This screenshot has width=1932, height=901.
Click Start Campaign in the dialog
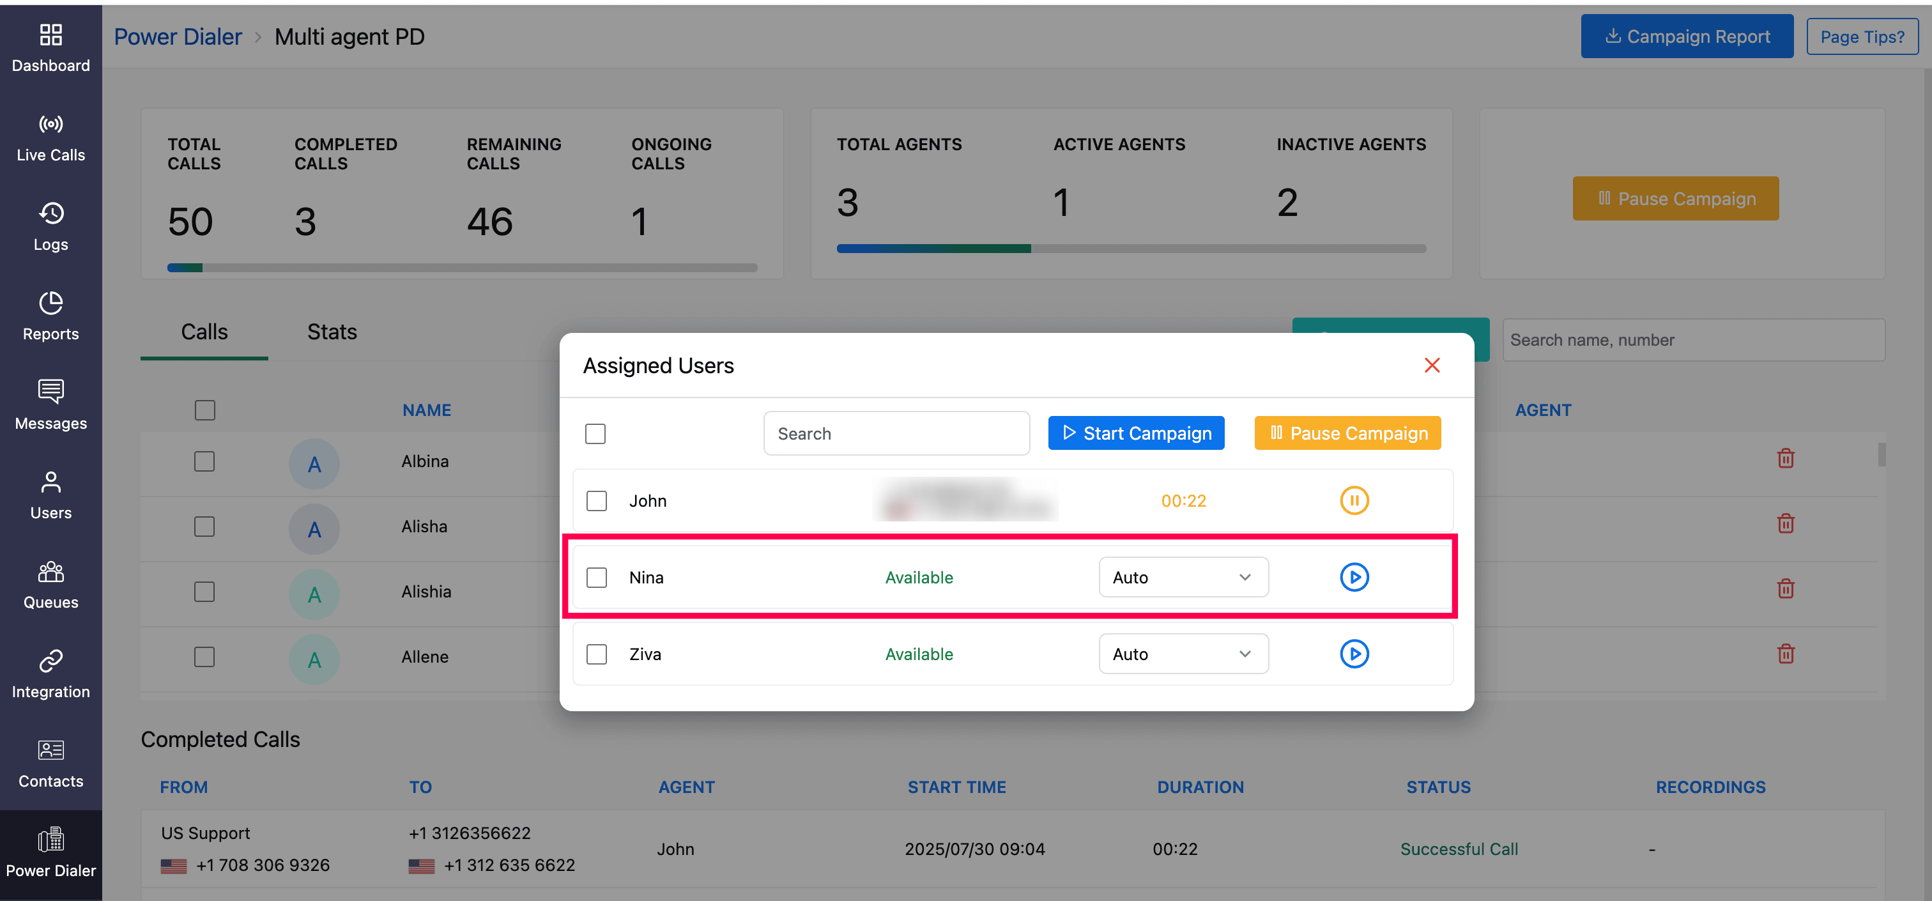(1135, 433)
